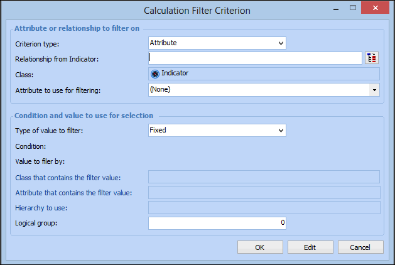Click the Class field showing Indicator
Viewport: 395px width, 265px height.
264,74
